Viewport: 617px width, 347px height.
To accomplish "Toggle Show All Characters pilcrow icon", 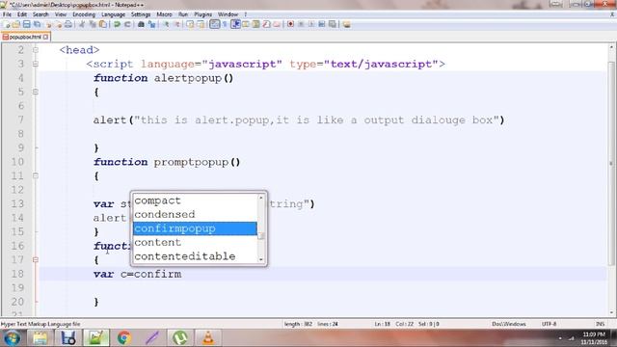I will pos(225,24).
